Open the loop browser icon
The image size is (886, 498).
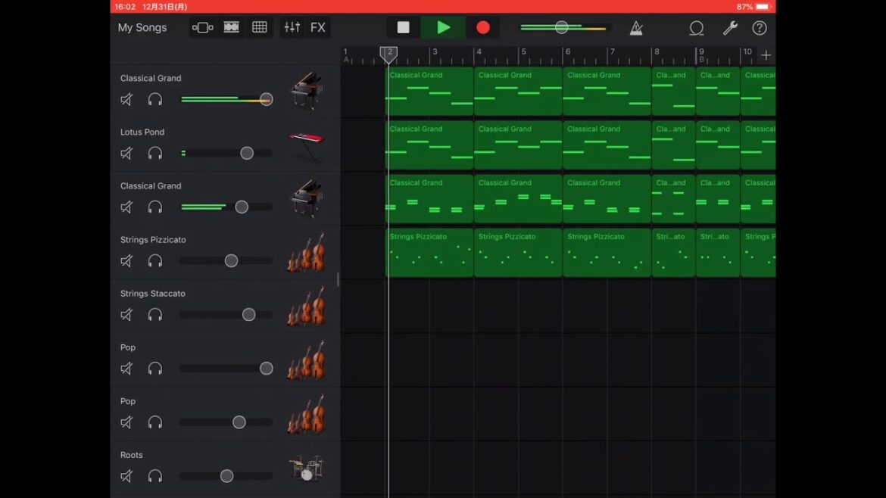point(696,28)
